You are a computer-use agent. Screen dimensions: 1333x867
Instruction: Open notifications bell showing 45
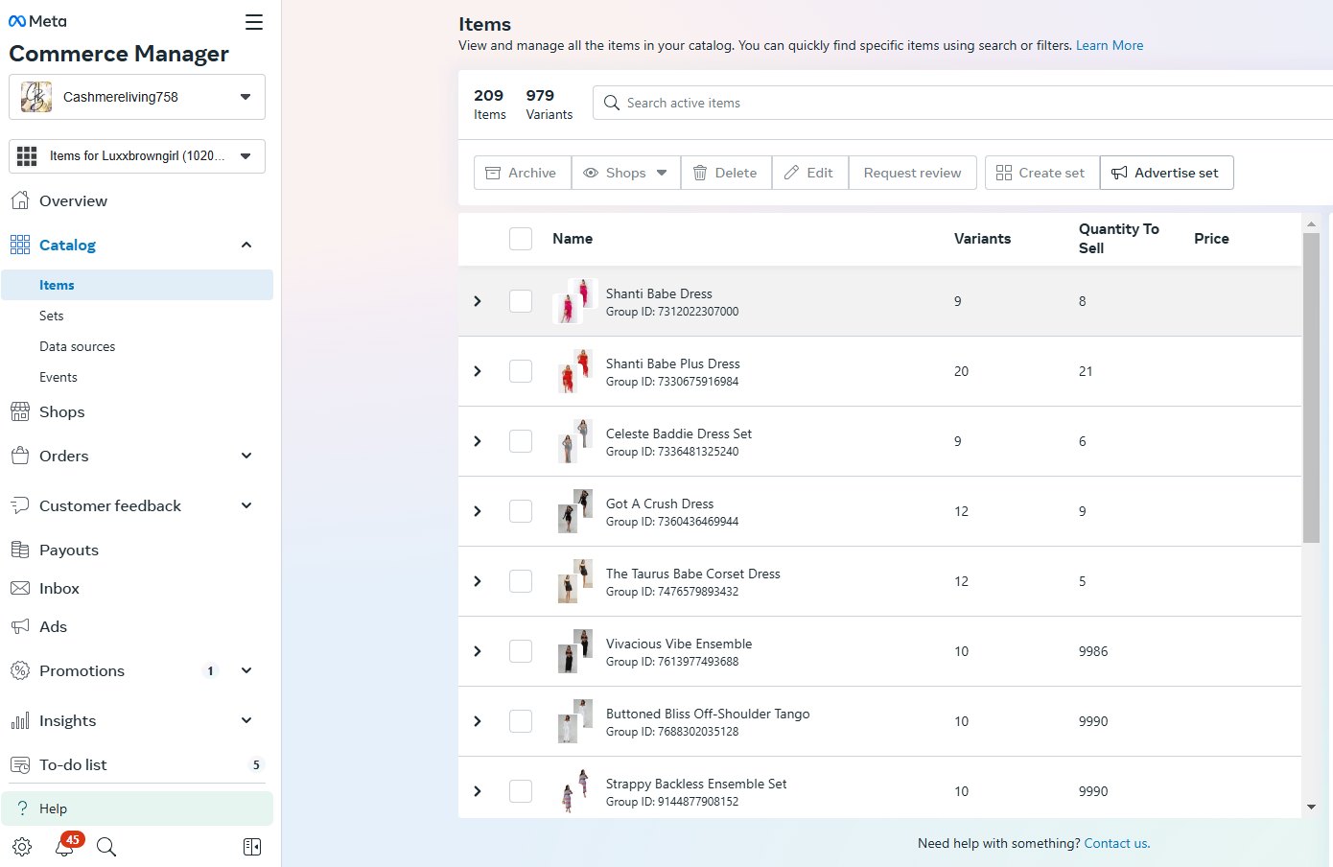pyautogui.click(x=65, y=846)
